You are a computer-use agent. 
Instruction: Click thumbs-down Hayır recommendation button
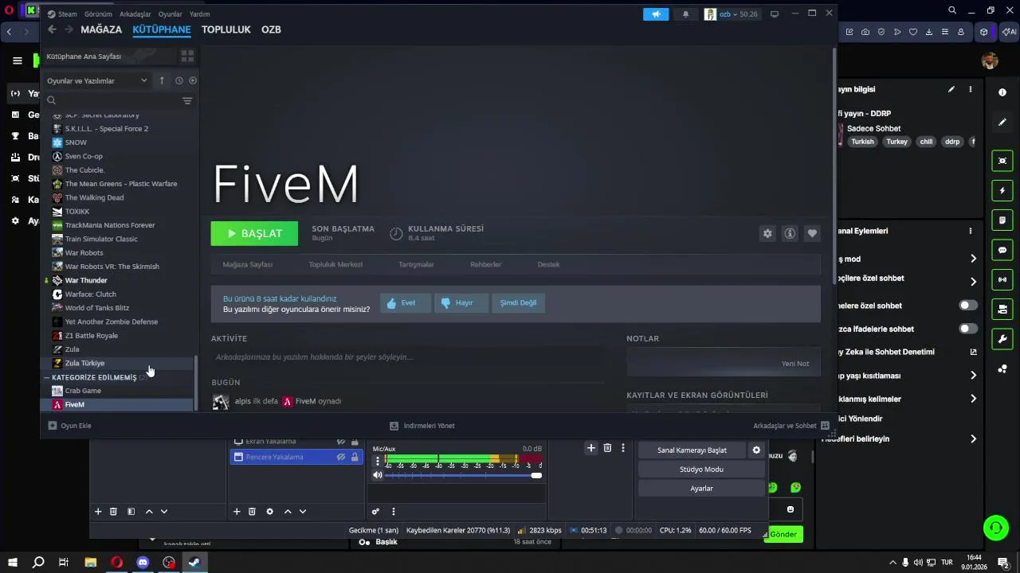pyautogui.click(x=462, y=302)
